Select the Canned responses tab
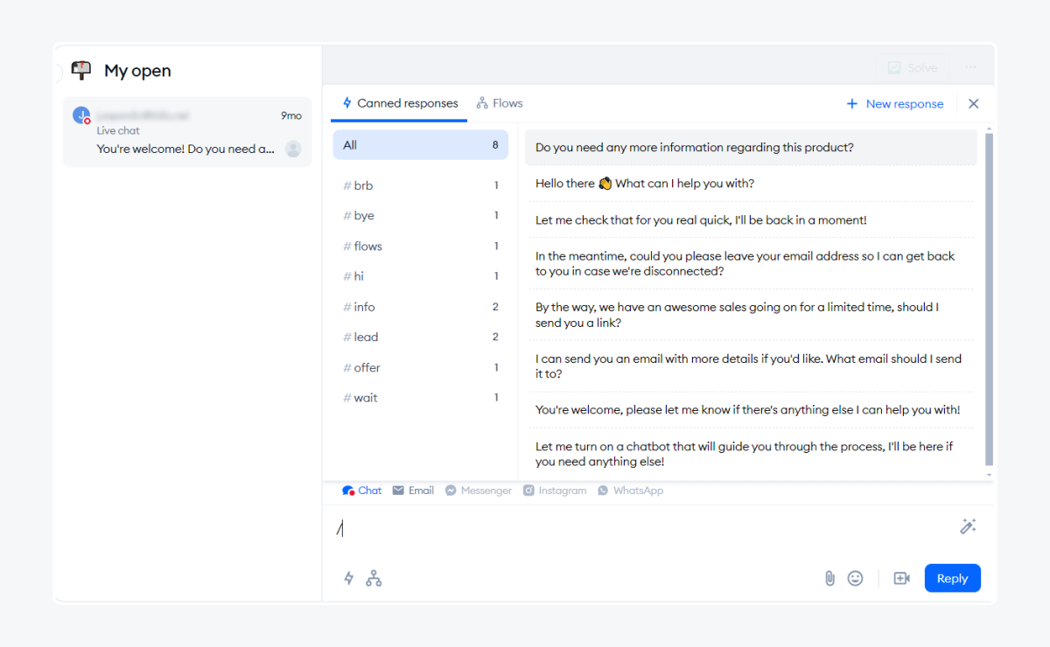Image resolution: width=1050 pixels, height=647 pixels. point(400,103)
